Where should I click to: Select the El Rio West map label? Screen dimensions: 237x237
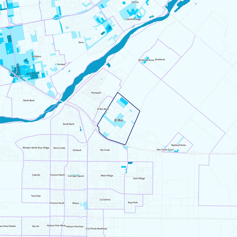tap(103, 109)
